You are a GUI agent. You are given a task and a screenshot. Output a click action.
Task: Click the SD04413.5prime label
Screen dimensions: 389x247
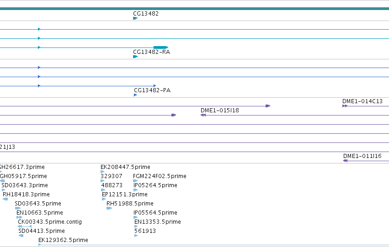pos(42,231)
